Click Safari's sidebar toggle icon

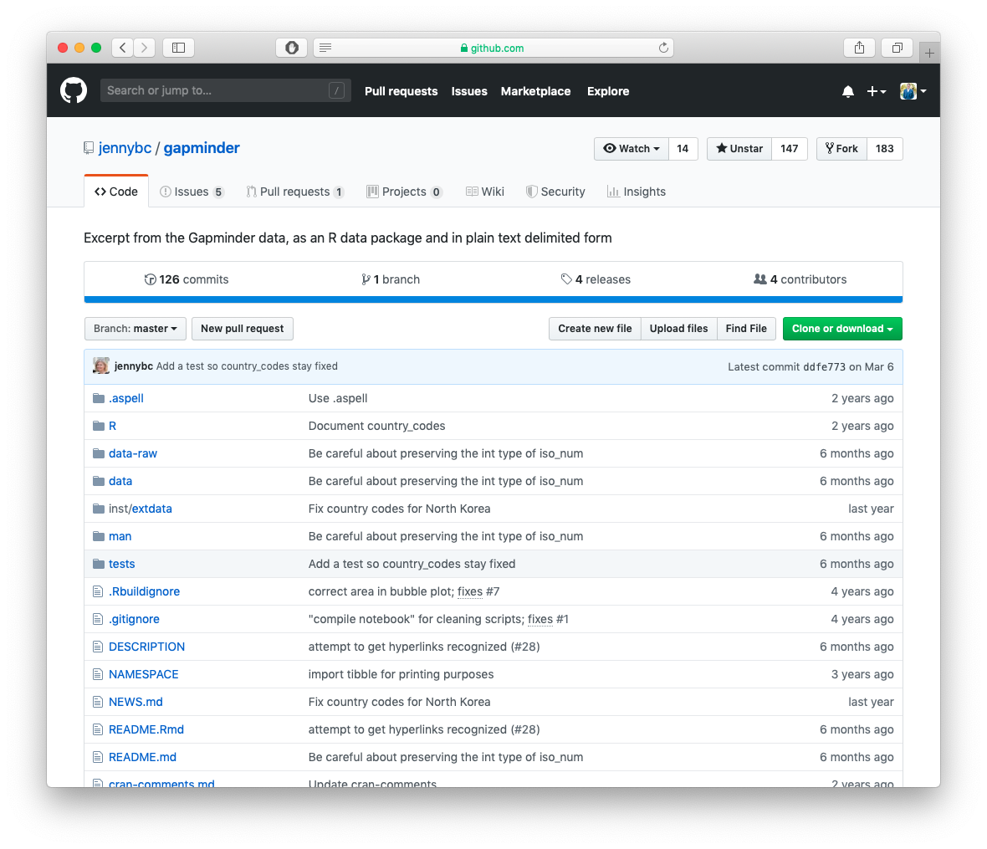click(178, 48)
